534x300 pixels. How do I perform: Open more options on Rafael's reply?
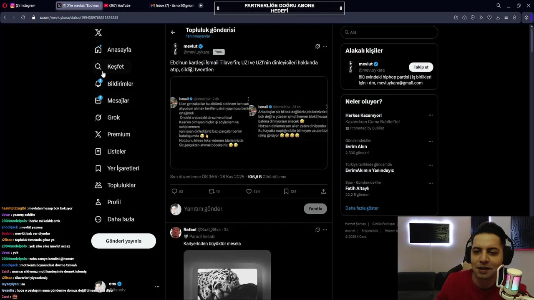point(325,230)
